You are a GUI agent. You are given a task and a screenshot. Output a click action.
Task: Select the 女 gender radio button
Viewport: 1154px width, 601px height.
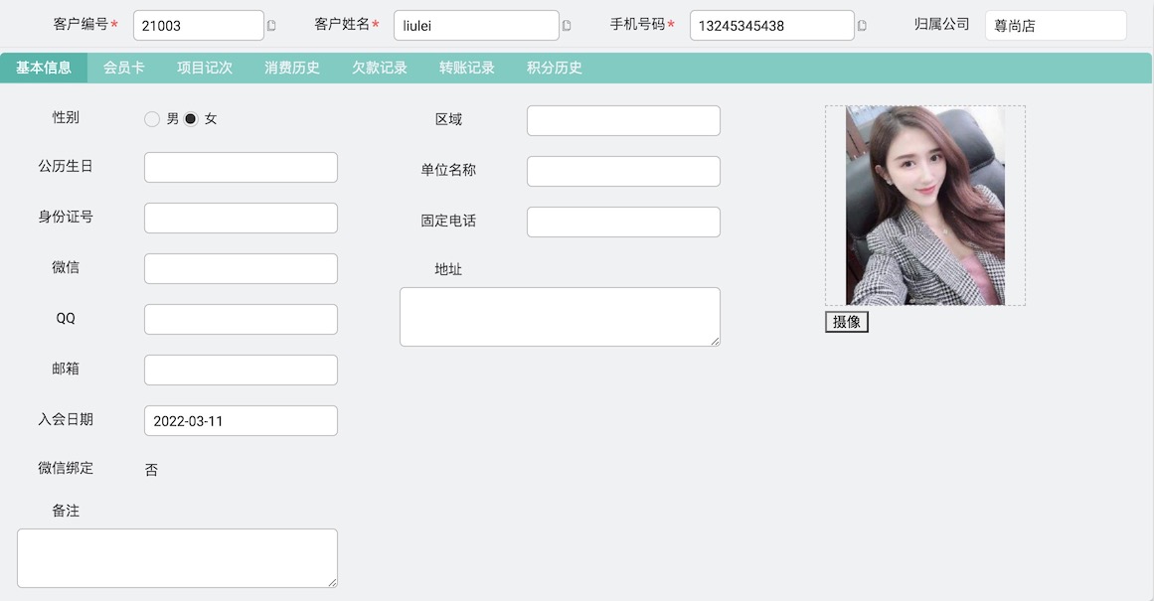tap(191, 119)
